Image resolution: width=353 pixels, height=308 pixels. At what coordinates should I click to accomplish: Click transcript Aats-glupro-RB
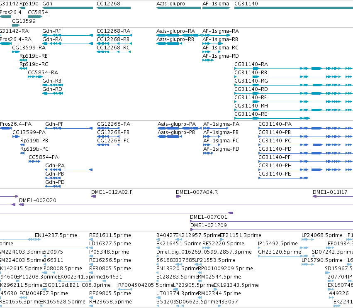coord(175,39)
